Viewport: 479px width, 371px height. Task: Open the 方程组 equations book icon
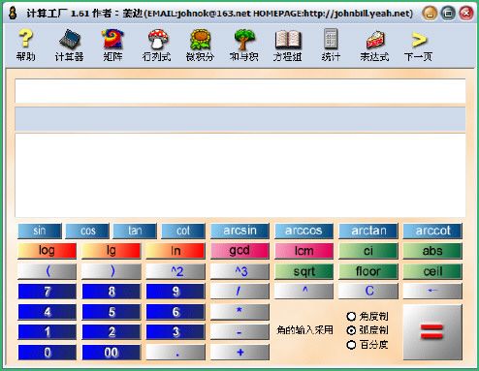click(287, 45)
